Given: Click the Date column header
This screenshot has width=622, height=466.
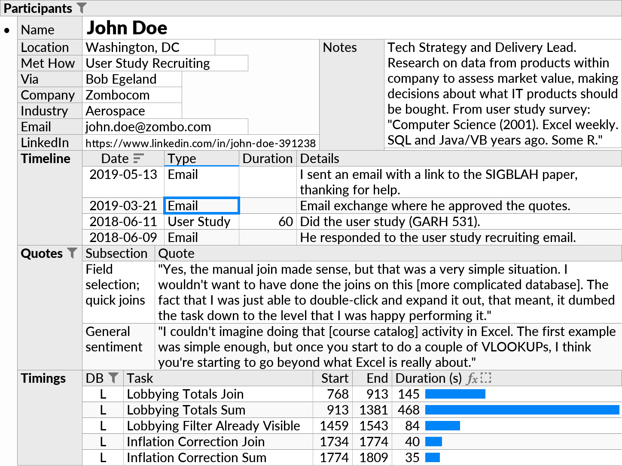Looking at the screenshot, I should tap(115, 158).
